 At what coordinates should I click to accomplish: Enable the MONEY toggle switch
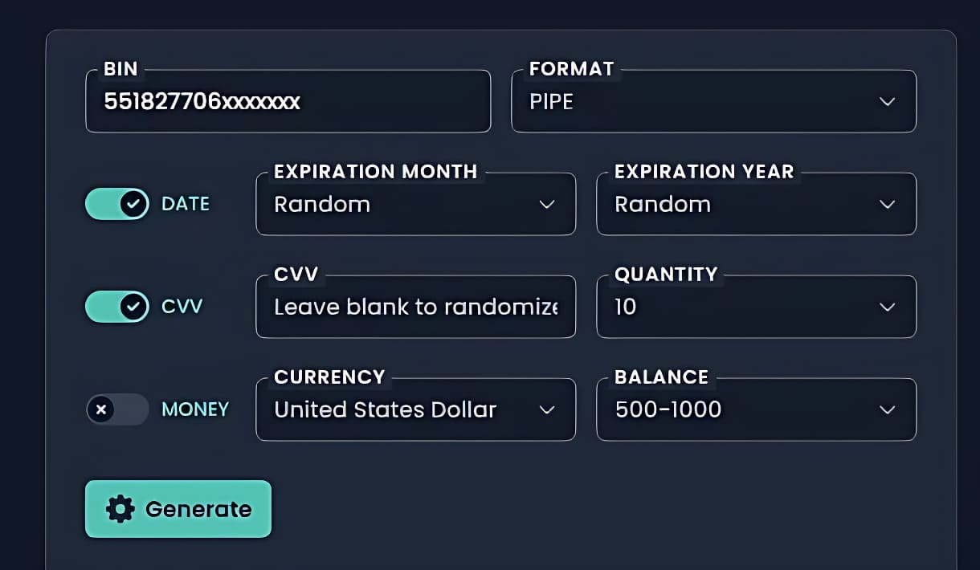point(117,409)
